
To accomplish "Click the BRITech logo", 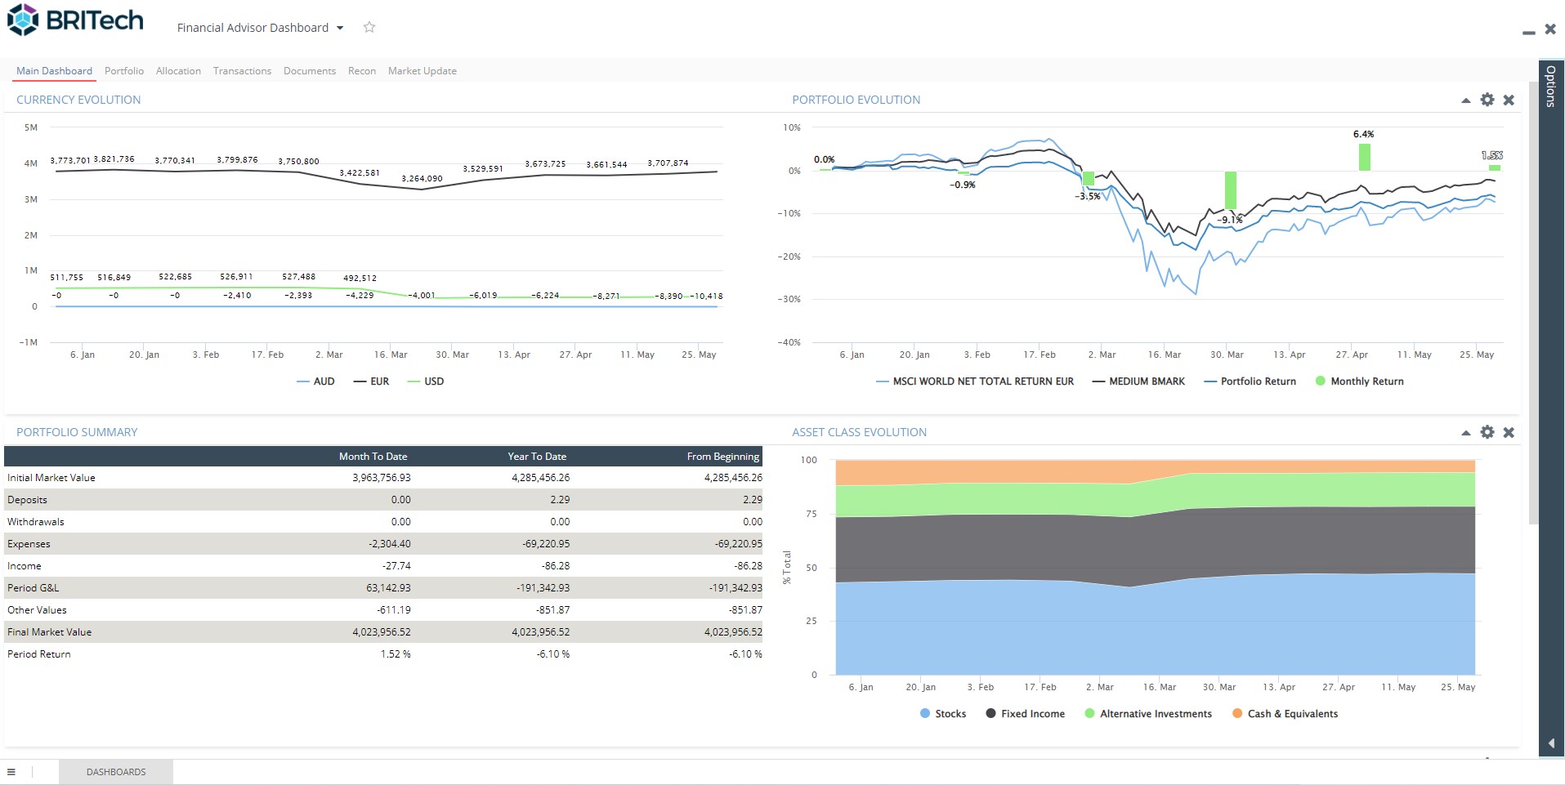I will click(75, 20).
